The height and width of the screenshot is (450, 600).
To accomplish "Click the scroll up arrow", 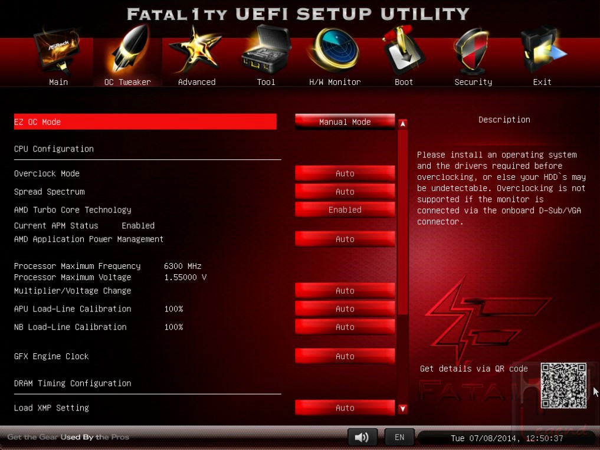I will click(402, 124).
